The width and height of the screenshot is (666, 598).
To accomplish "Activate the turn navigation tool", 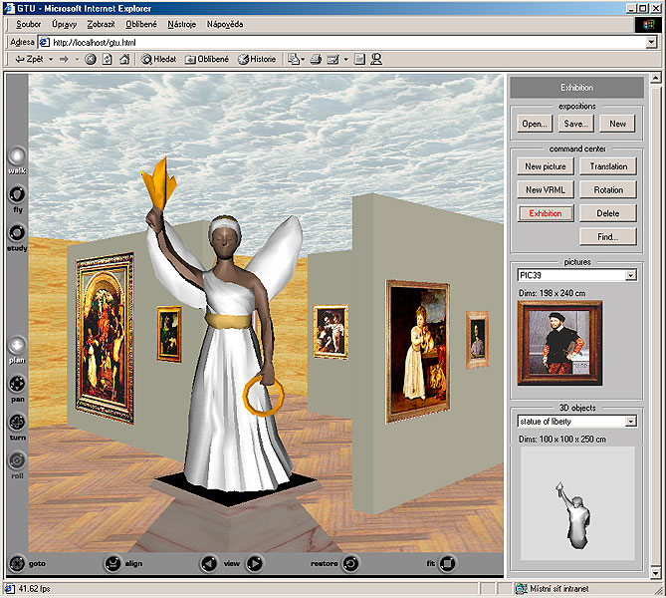I will [x=17, y=422].
